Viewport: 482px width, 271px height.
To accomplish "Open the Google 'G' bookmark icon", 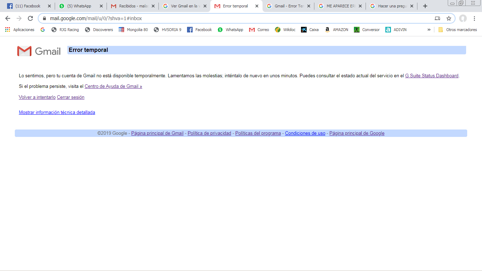I will pyautogui.click(x=43, y=30).
